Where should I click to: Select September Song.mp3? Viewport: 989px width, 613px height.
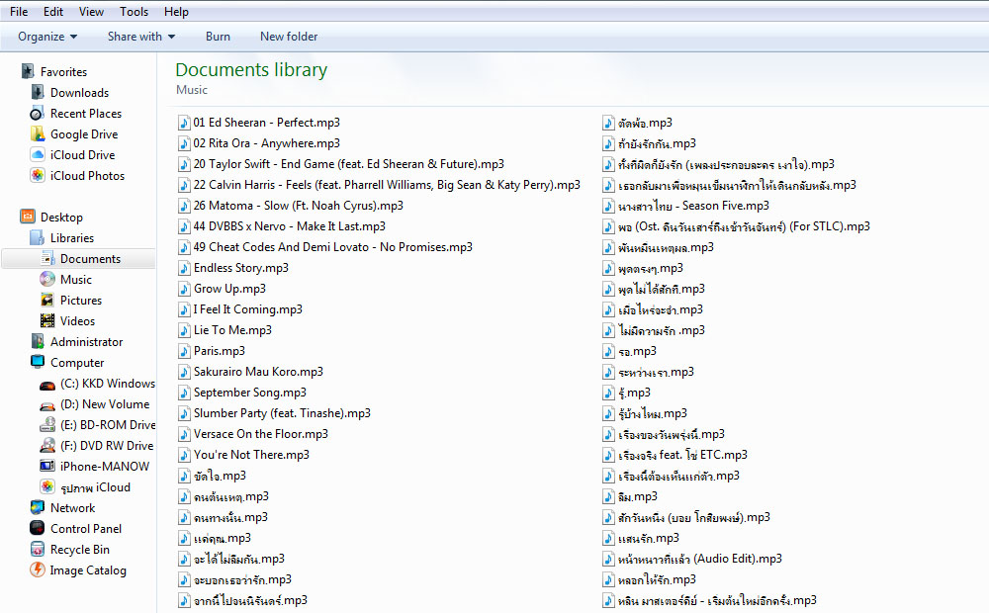pos(242,393)
